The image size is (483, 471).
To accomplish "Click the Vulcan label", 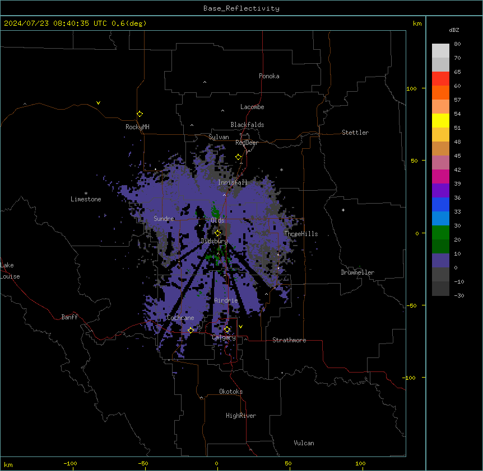I will [304, 443].
